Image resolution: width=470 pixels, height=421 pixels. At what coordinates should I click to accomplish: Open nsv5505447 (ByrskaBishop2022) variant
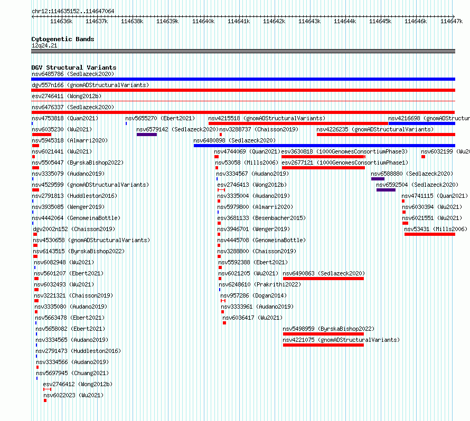(x=78, y=162)
